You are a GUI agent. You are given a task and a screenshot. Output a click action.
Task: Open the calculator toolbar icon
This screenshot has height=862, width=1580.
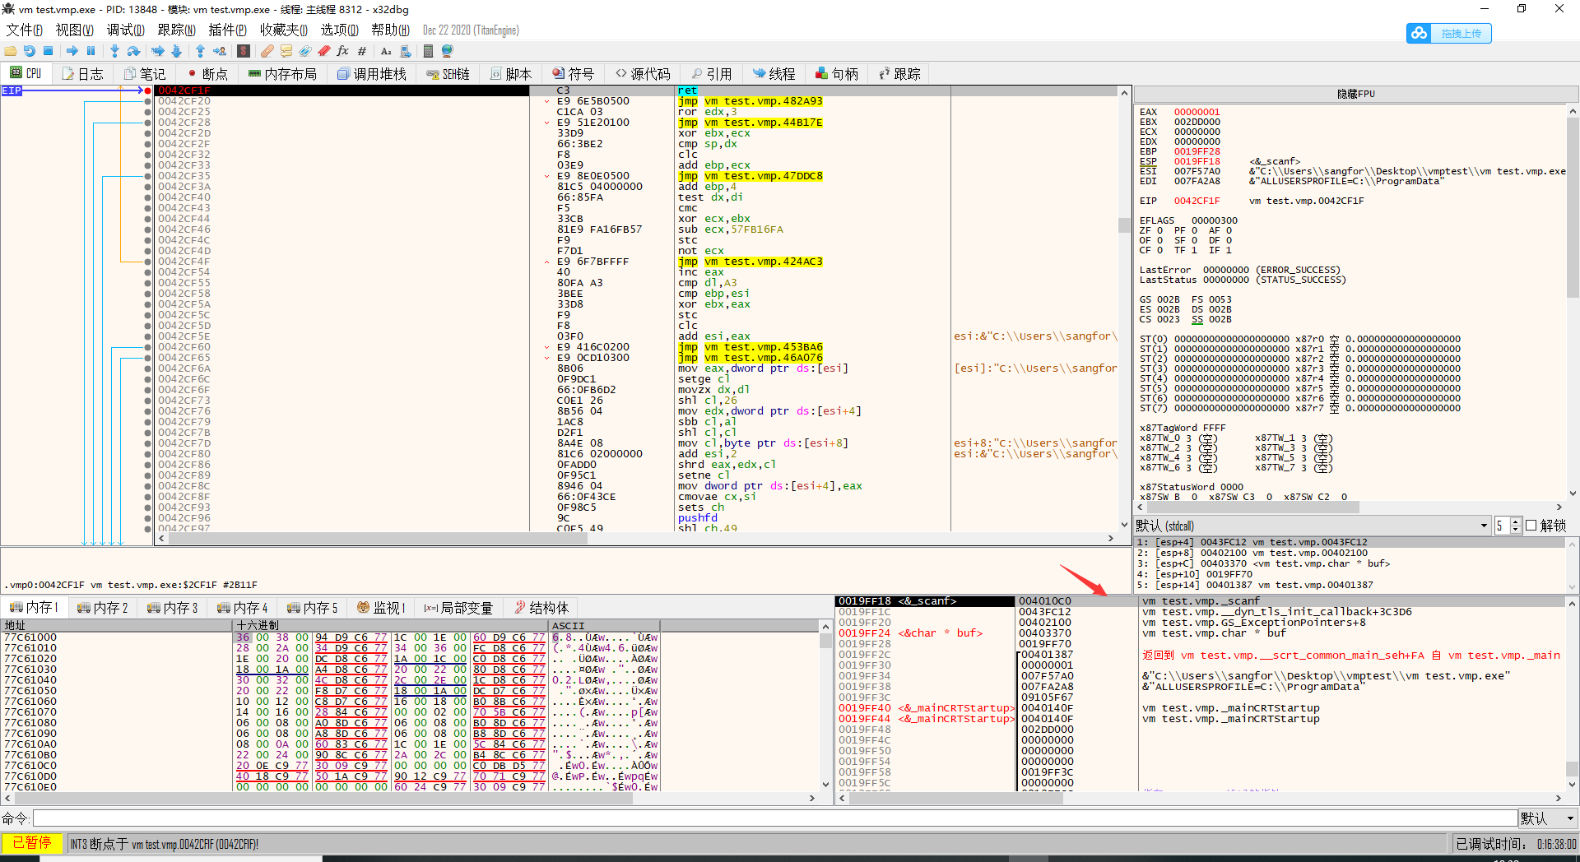(x=428, y=51)
